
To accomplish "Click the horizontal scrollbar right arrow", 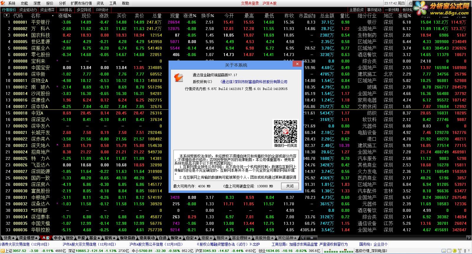I will [x=469, y=238].
